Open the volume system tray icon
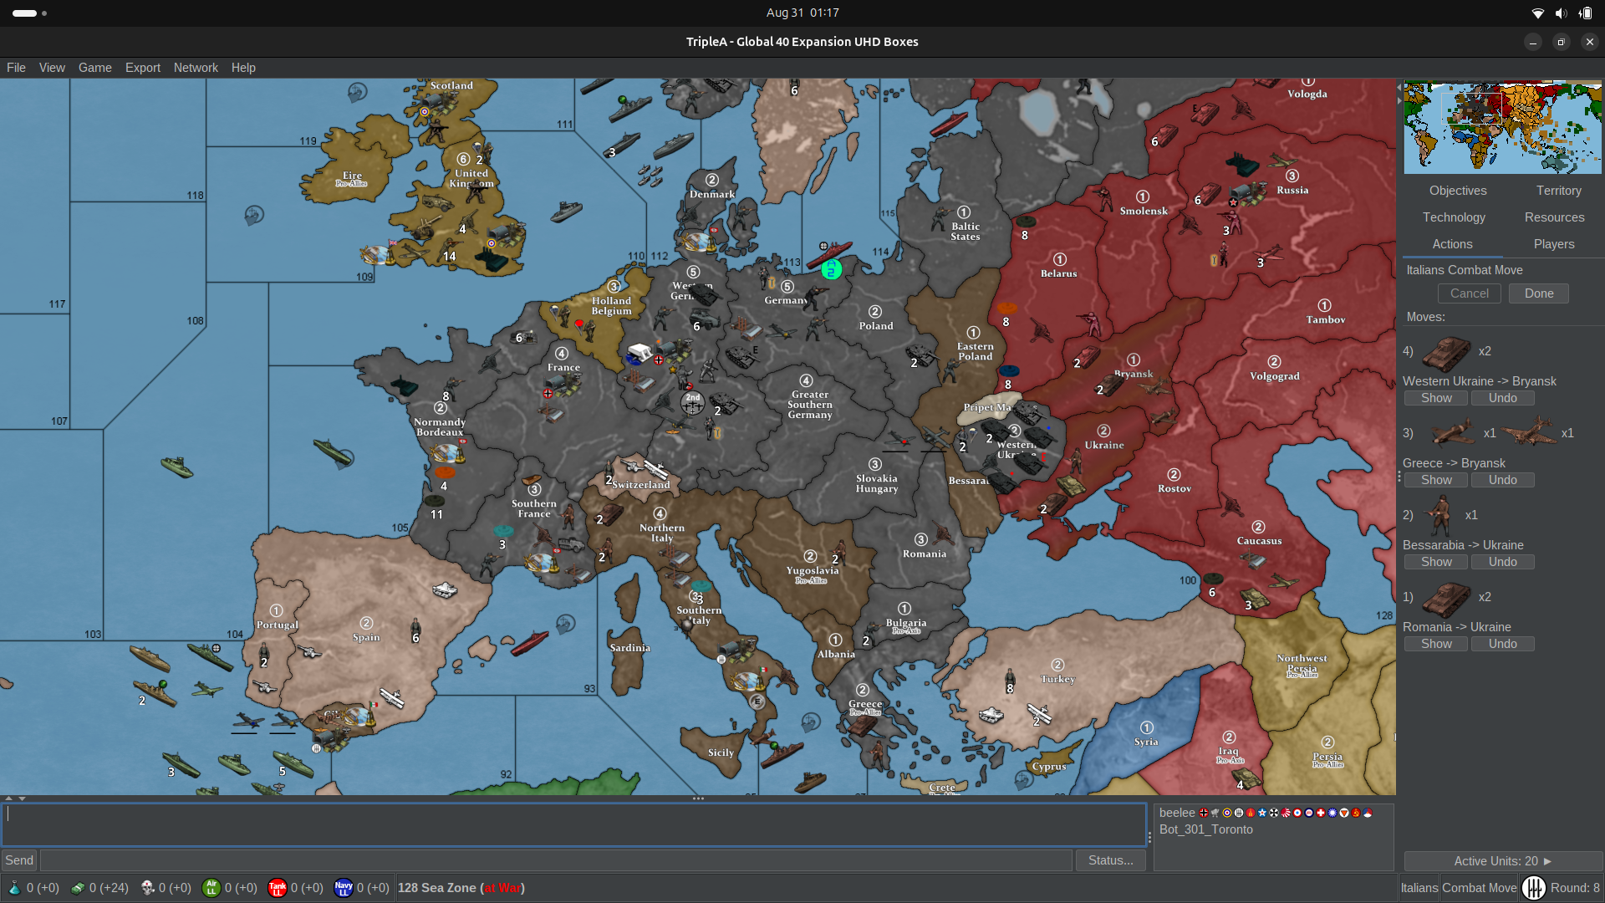The image size is (1605, 903). click(x=1561, y=13)
